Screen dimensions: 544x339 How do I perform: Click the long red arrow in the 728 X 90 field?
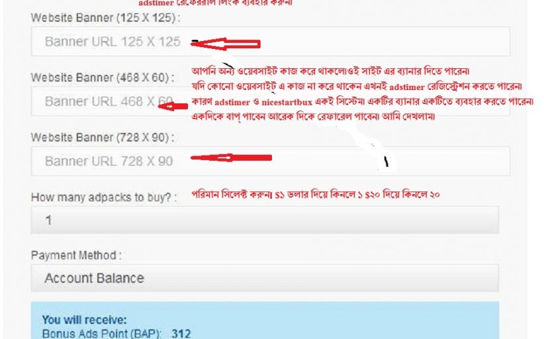pos(231,158)
